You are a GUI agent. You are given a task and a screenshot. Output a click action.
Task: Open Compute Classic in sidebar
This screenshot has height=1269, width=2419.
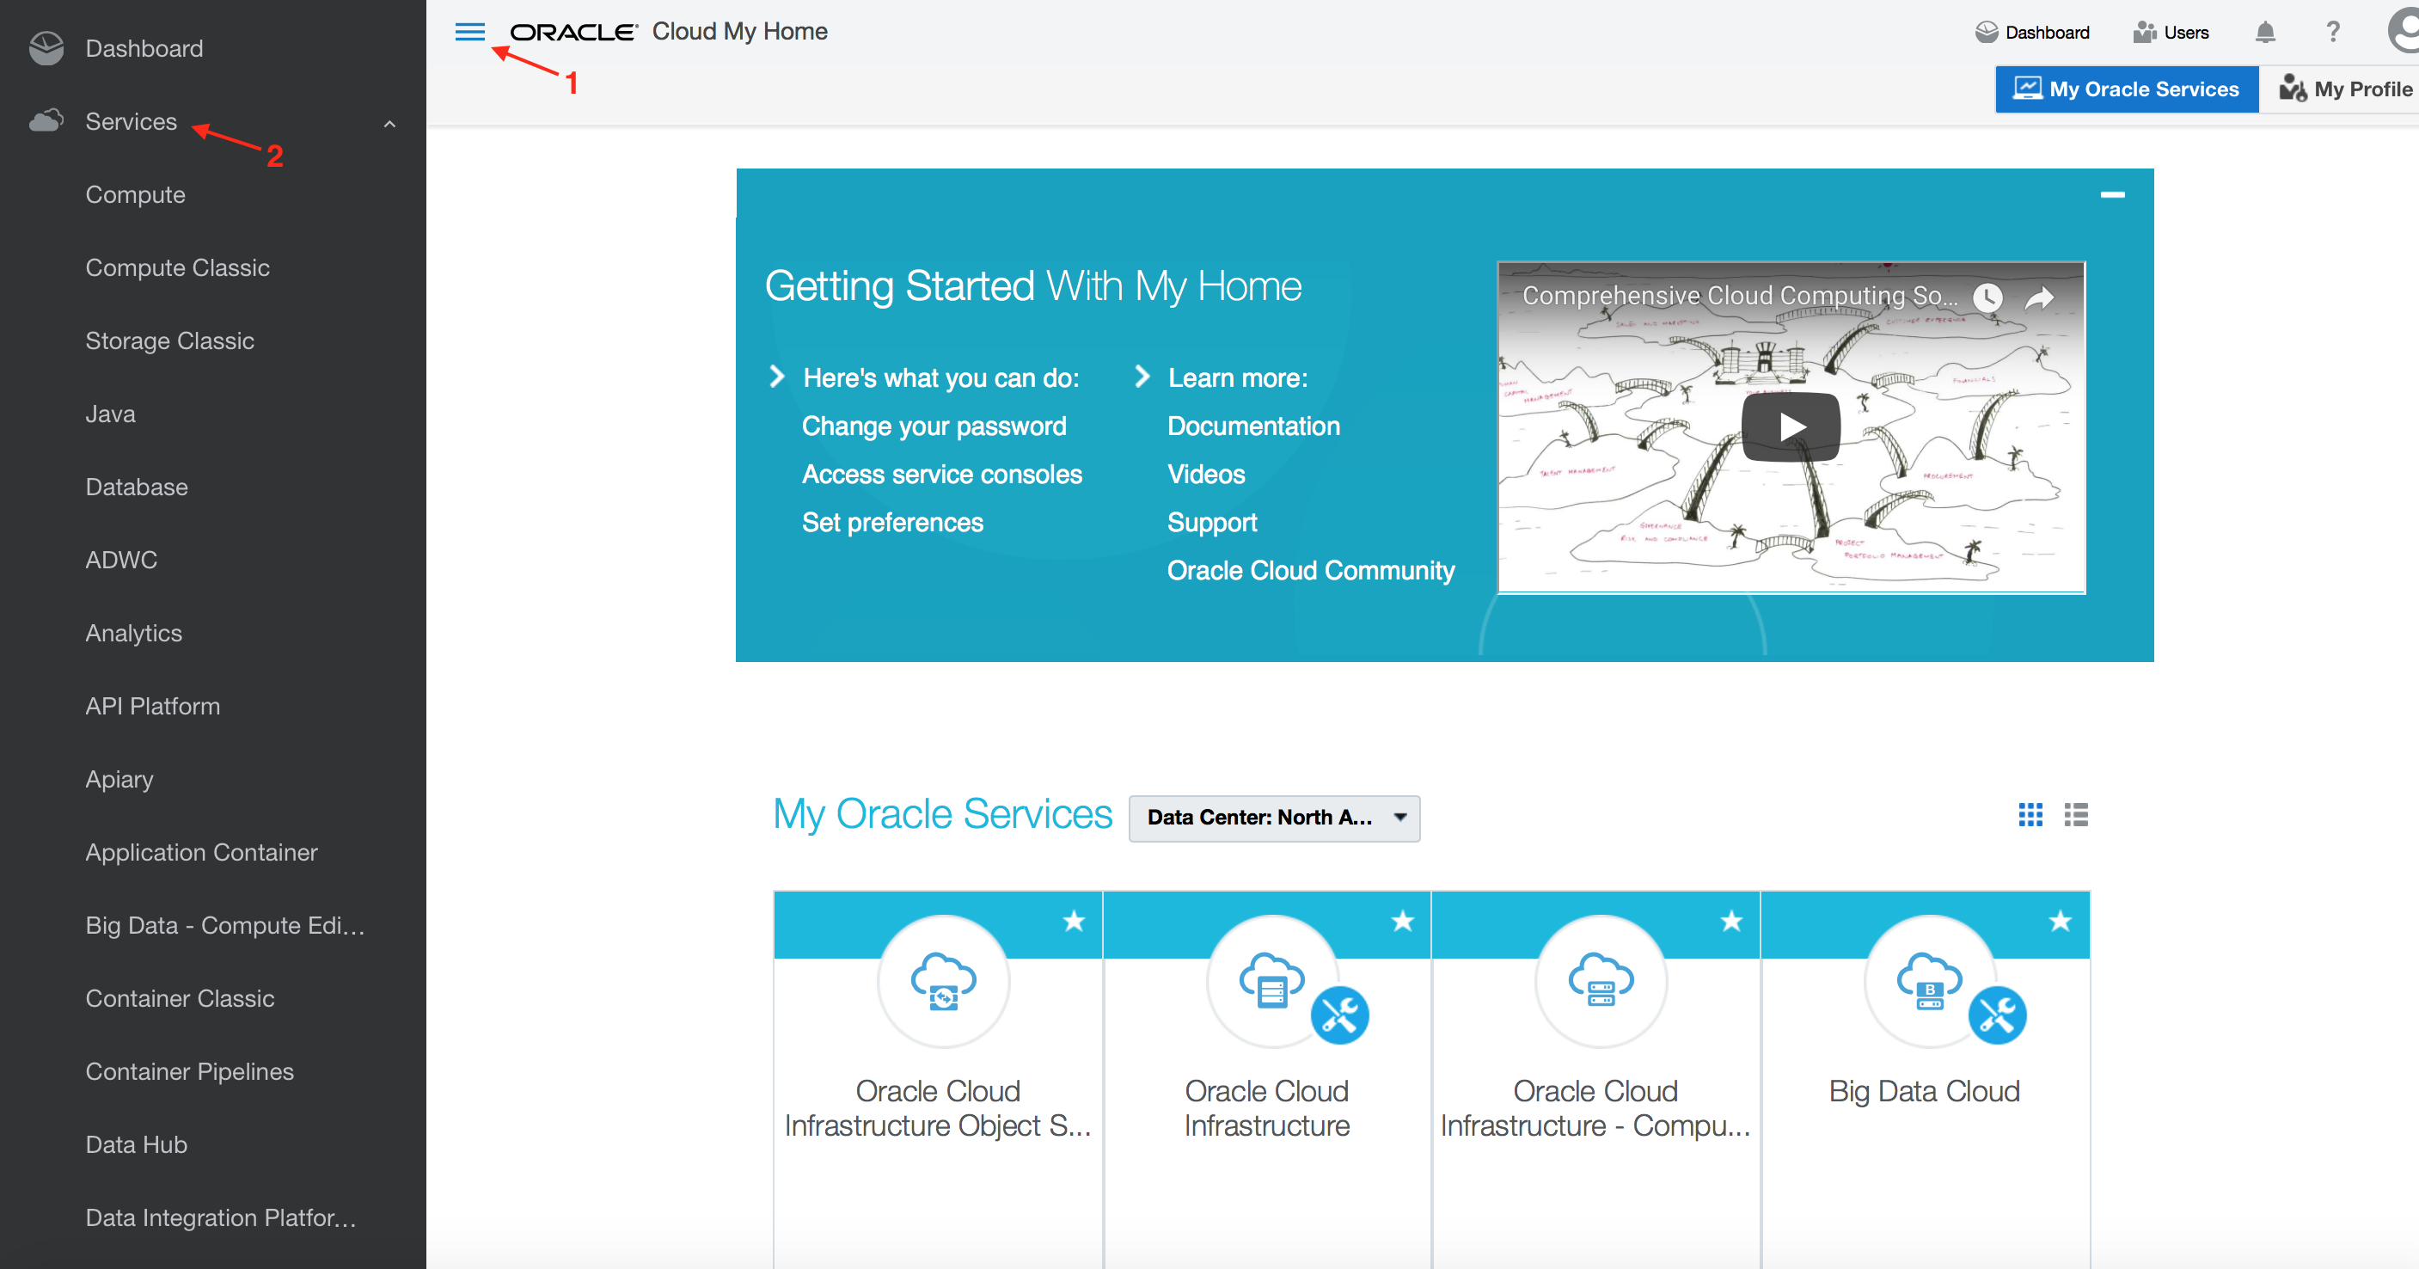pos(177,267)
